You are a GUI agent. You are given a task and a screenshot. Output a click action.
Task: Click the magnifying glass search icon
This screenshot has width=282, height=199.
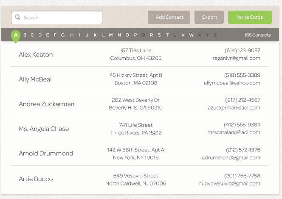pos(17,17)
